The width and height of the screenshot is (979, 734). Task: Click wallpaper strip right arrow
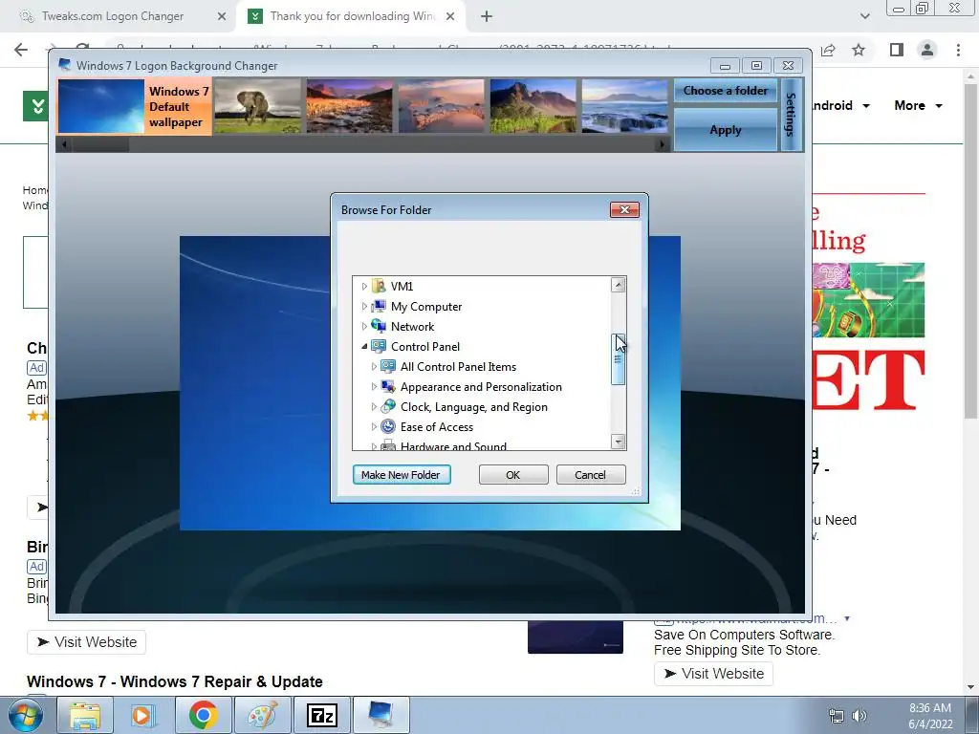663,145
